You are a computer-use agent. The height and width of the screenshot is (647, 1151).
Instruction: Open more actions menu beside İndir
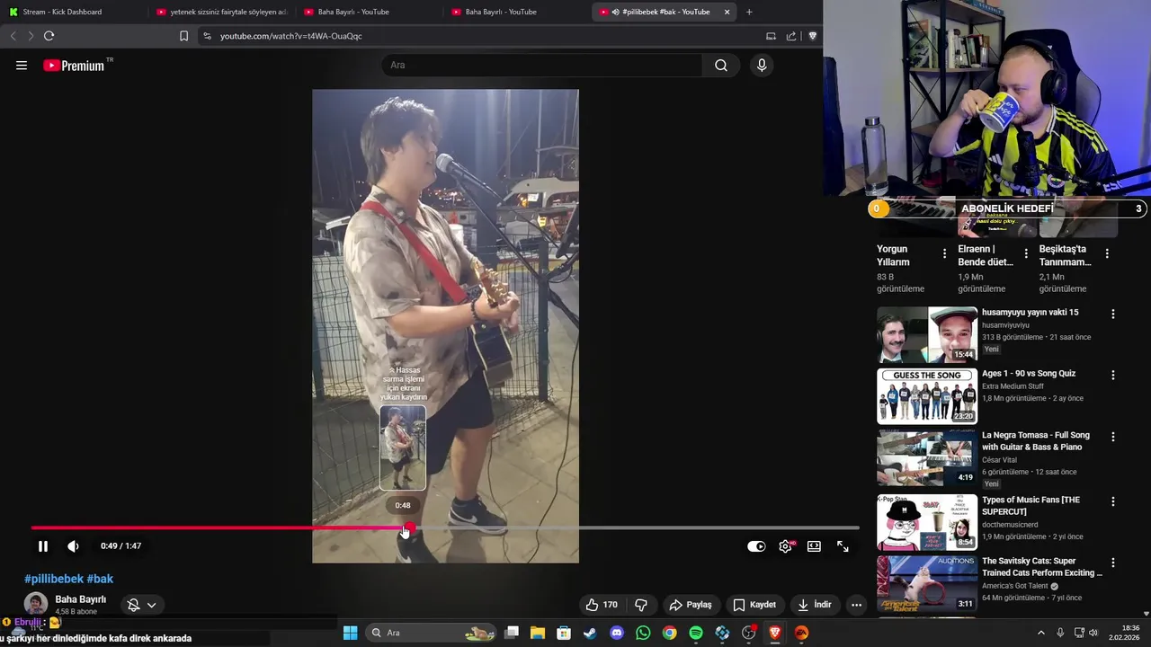click(856, 605)
